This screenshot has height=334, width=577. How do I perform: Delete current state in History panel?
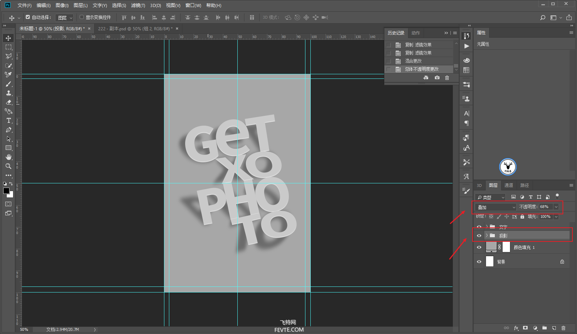click(447, 78)
